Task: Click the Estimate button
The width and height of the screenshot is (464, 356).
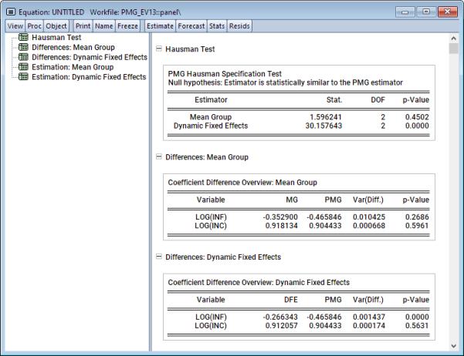Action: point(161,25)
